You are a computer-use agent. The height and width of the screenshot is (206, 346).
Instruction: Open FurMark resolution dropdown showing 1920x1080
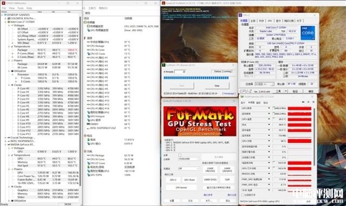click(189, 159)
